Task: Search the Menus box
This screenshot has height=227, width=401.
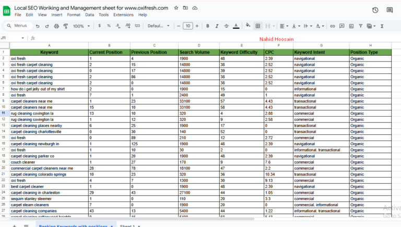Action: point(18,26)
